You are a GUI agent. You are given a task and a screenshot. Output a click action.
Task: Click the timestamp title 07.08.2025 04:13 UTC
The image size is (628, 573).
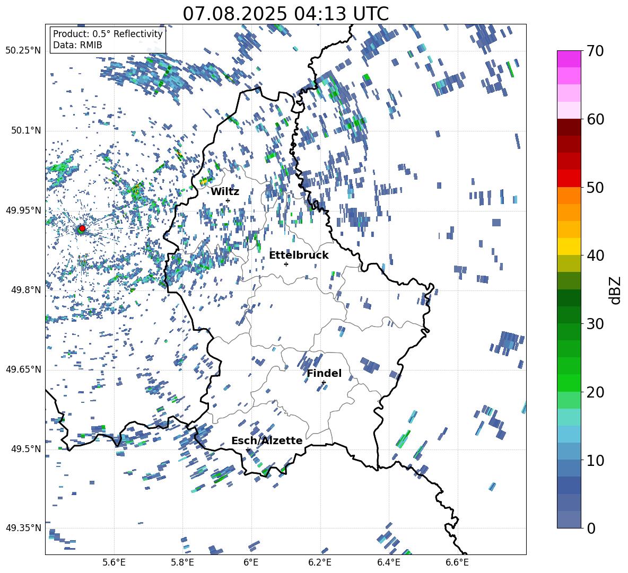click(285, 14)
